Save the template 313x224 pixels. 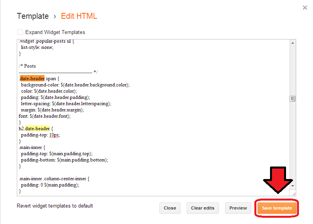[x=277, y=208]
